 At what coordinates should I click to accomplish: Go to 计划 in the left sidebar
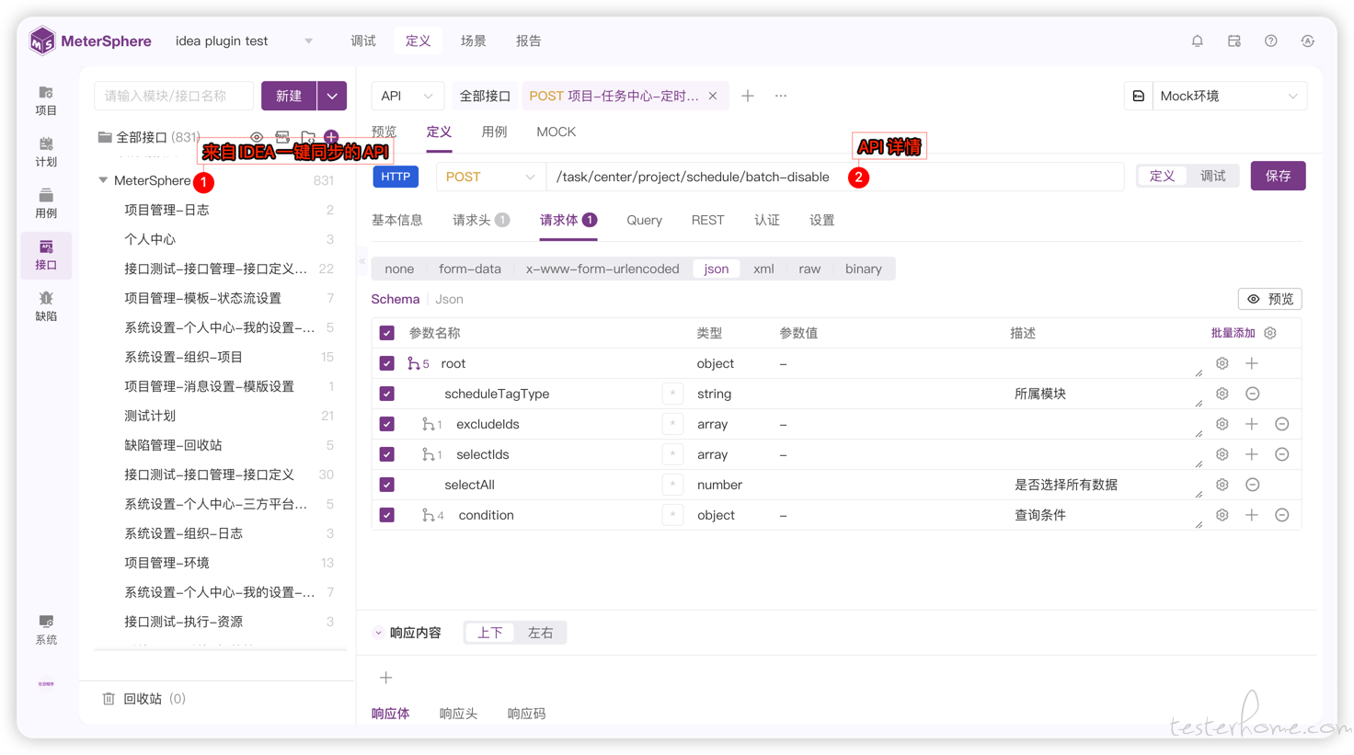pyautogui.click(x=46, y=153)
